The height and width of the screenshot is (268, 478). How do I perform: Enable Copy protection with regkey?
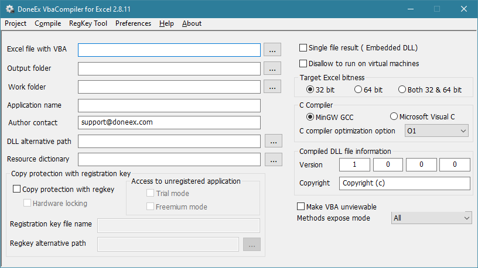pos(16,189)
